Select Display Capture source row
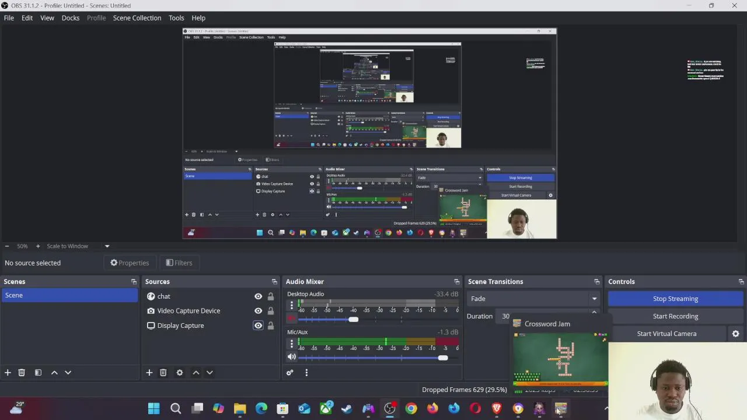 210,325
